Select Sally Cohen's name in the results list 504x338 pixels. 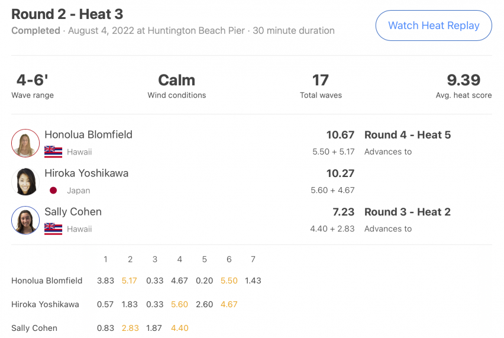(73, 211)
